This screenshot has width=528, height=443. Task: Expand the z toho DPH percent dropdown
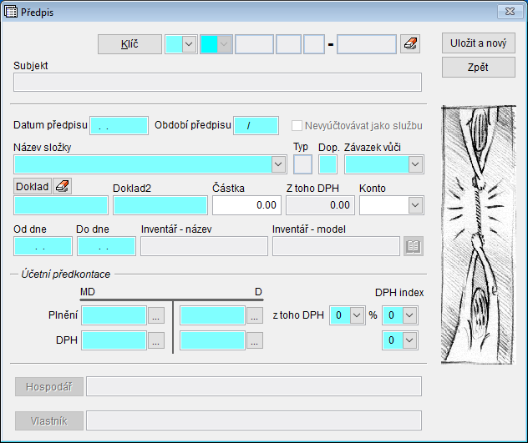[357, 315]
